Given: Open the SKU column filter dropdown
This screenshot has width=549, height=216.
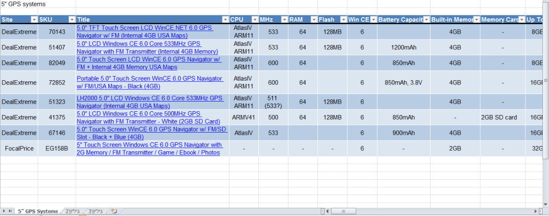Looking at the screenshot, I should 72,20.
